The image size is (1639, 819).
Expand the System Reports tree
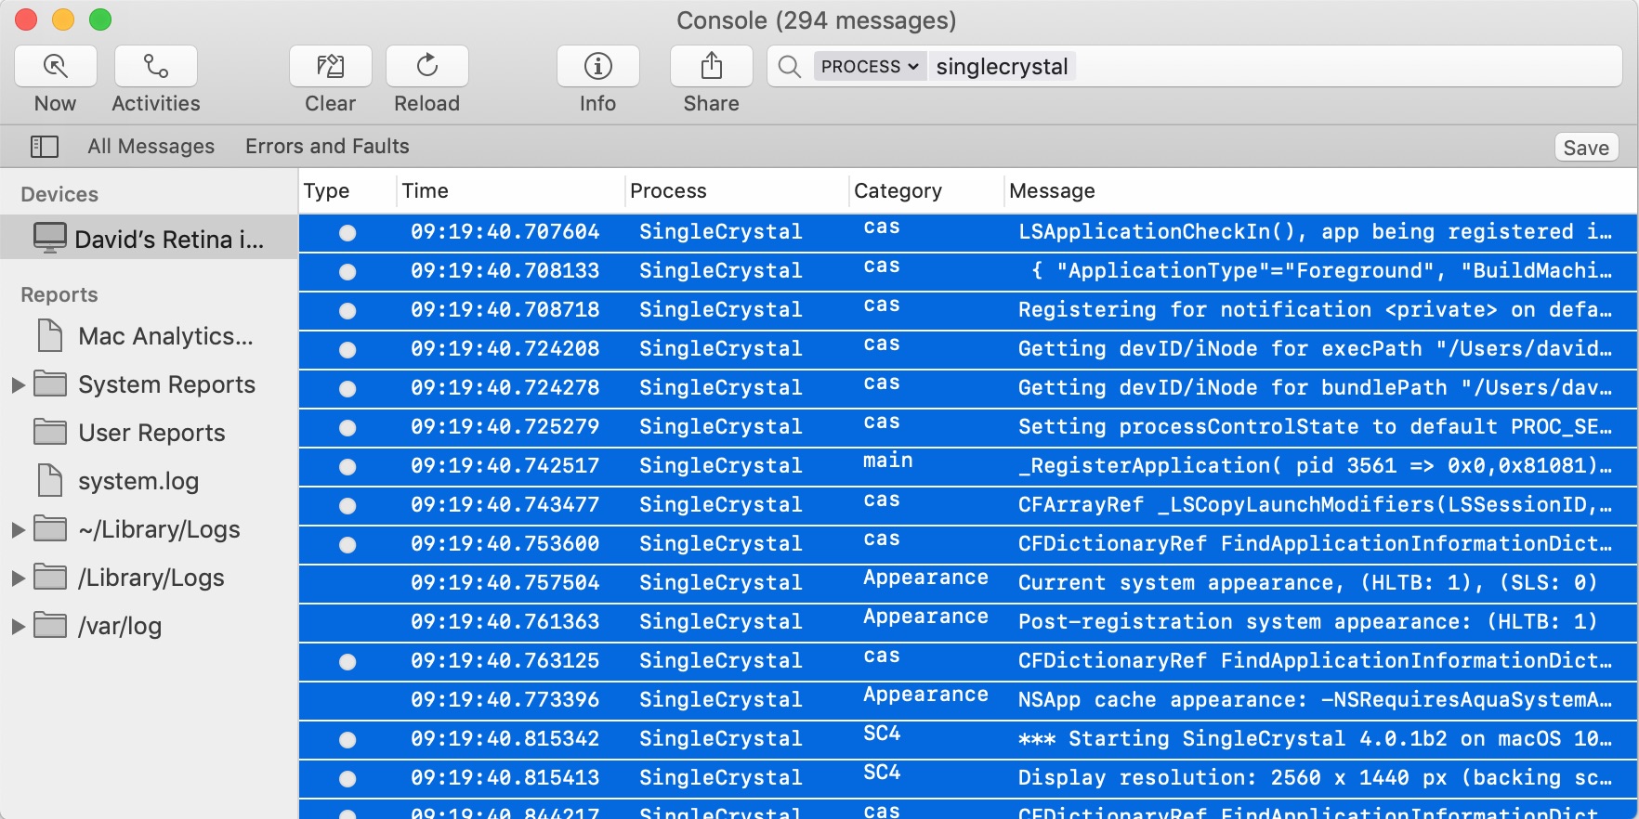[18, 384]
